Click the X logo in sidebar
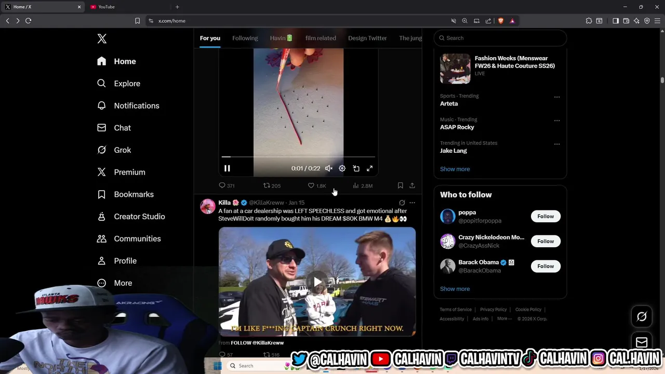The image size is (665, 374). point(102,38)
